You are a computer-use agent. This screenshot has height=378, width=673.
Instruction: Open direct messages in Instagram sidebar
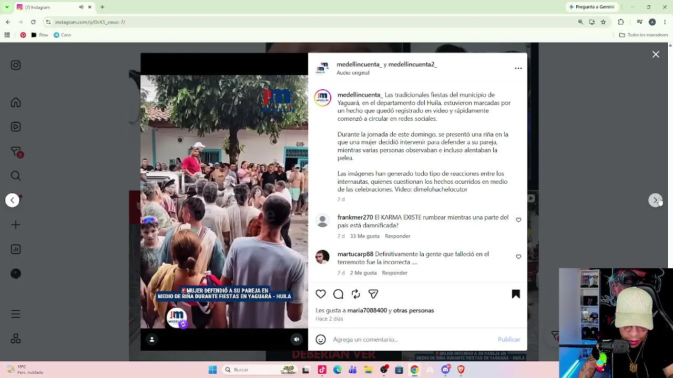(16, 152)
